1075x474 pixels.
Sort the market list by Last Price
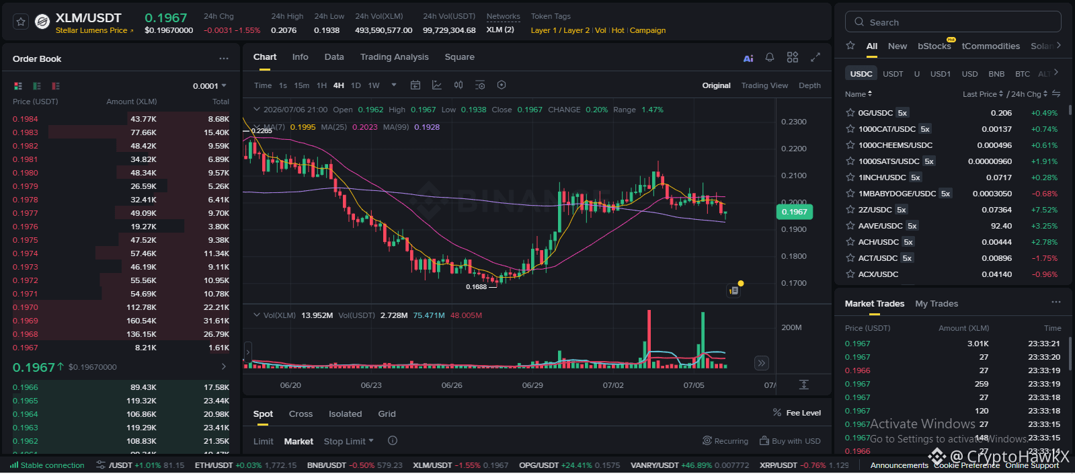click(982, 94)
